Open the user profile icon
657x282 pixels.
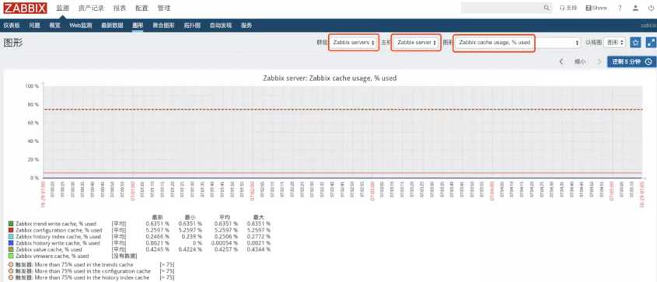(636, 8)
